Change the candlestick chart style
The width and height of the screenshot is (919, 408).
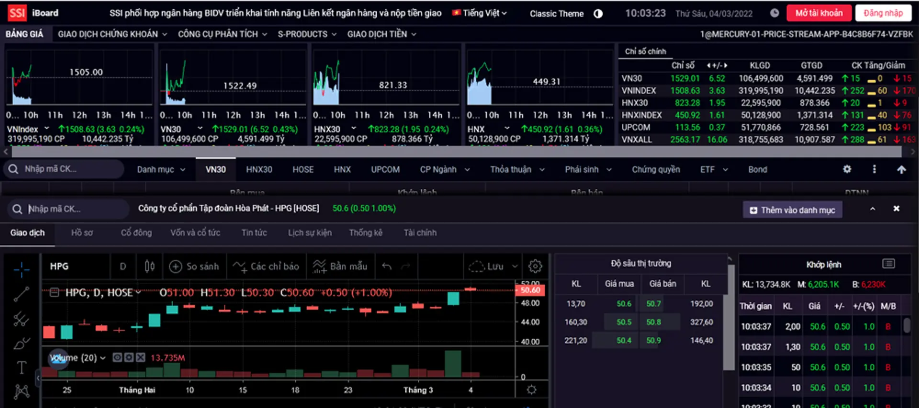[150, 266]
